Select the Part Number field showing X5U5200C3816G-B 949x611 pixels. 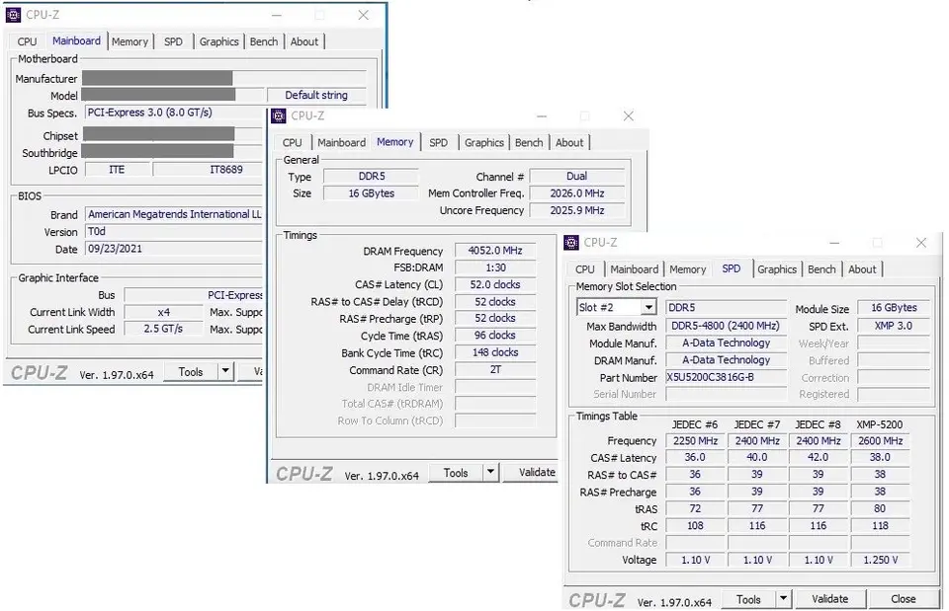pyautogui.click(x=726, y=377)
